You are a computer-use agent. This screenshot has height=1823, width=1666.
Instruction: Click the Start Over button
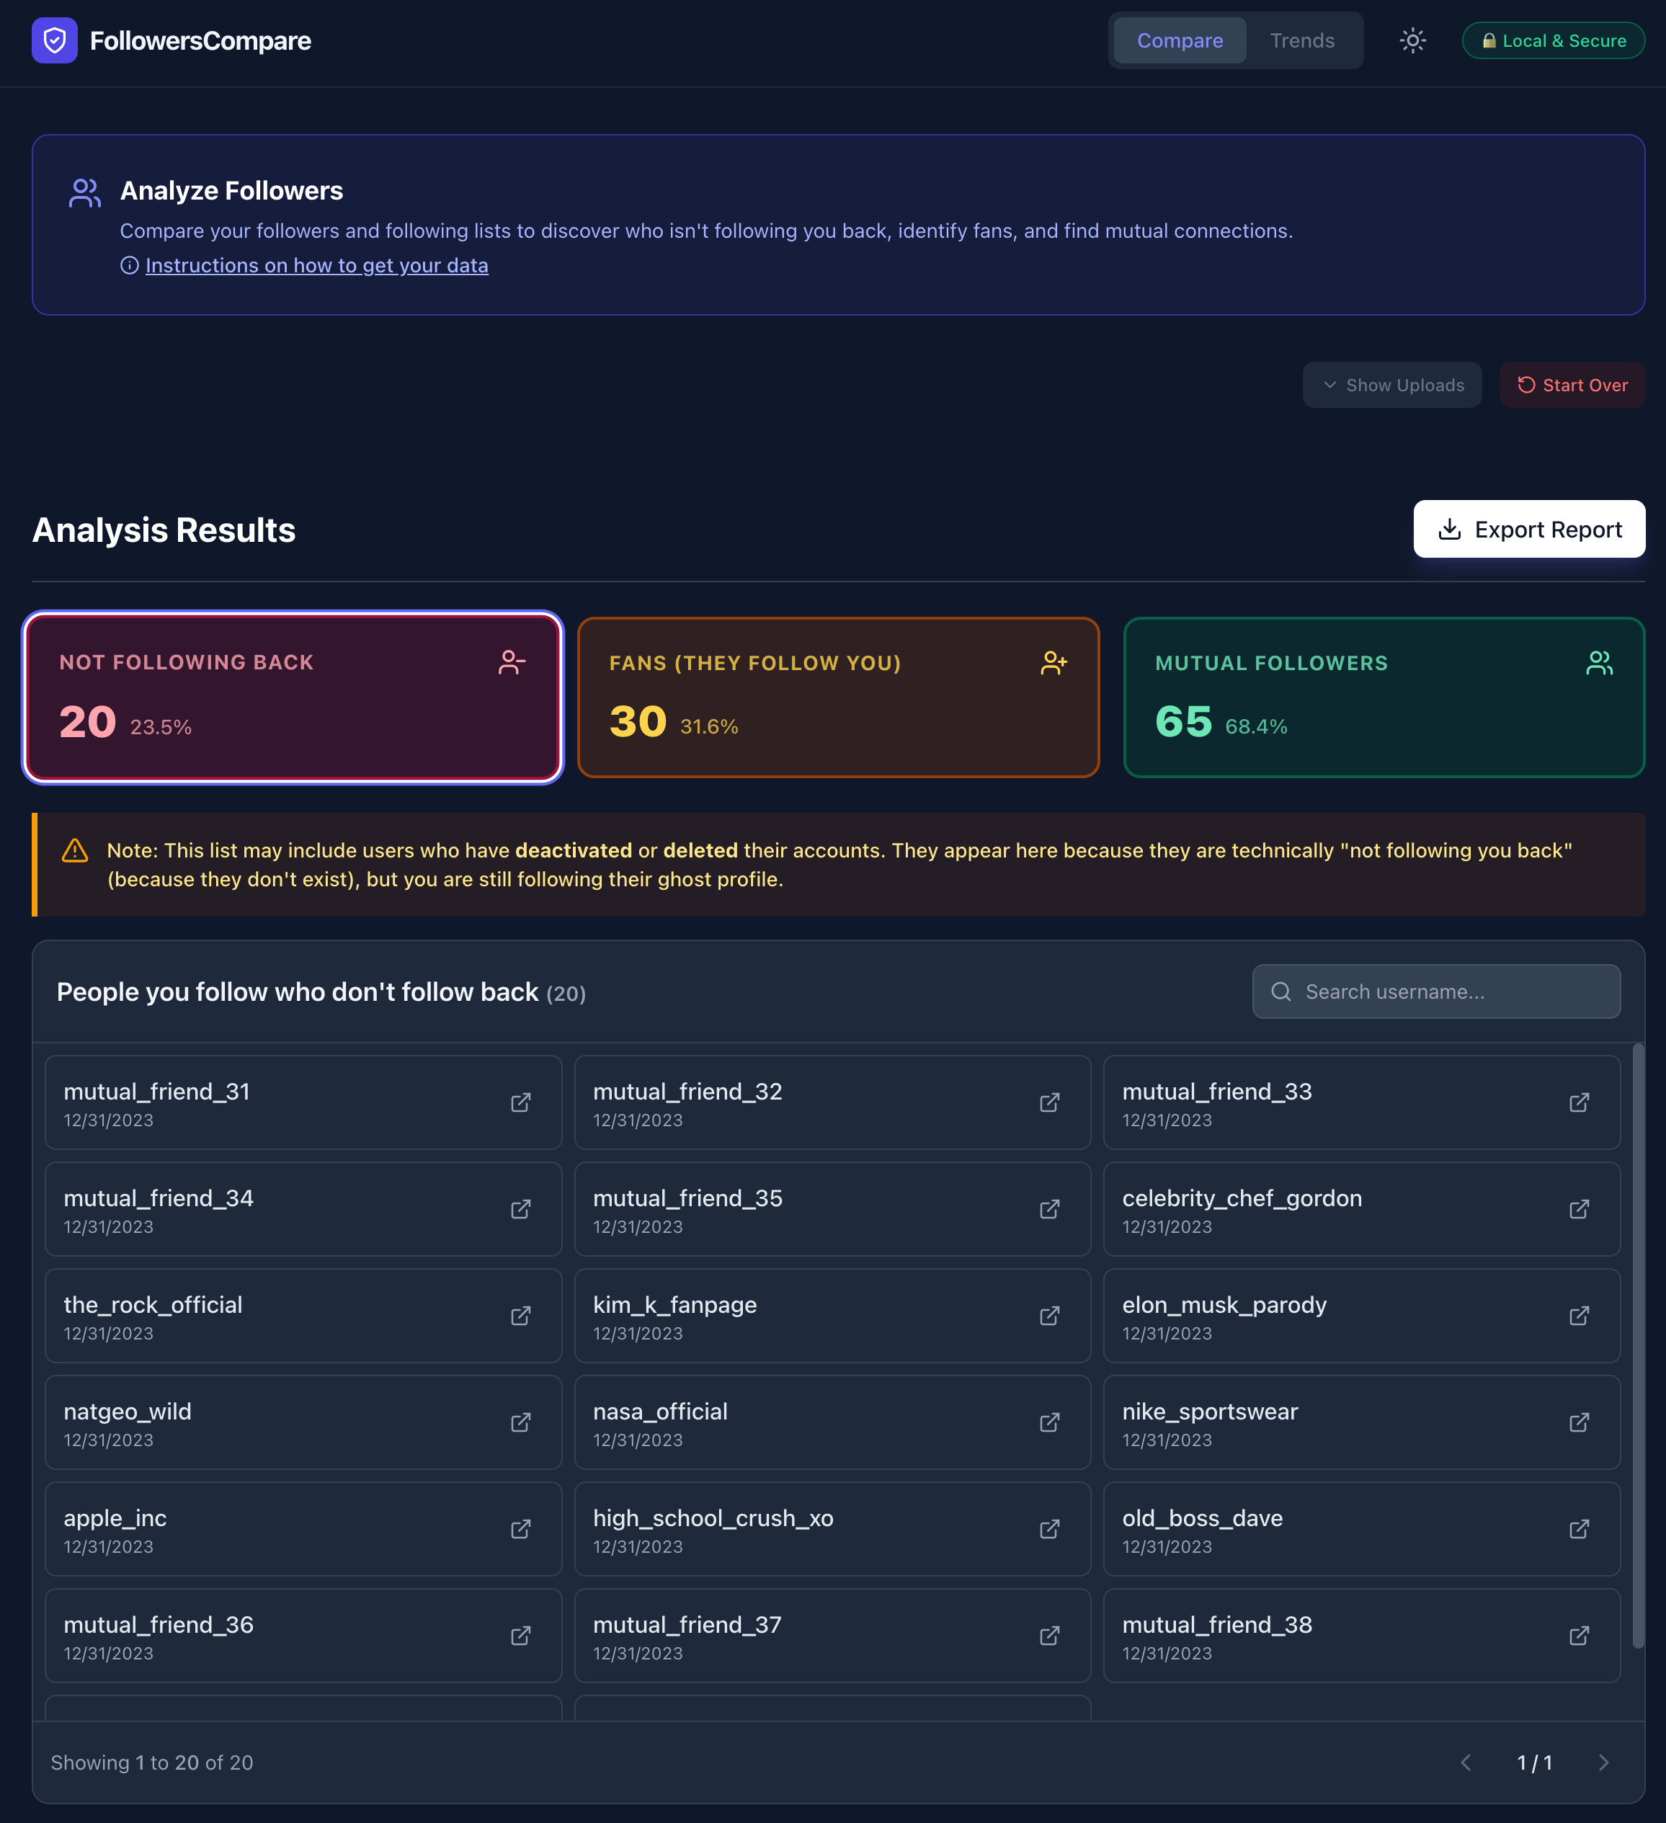[1572, 384]
